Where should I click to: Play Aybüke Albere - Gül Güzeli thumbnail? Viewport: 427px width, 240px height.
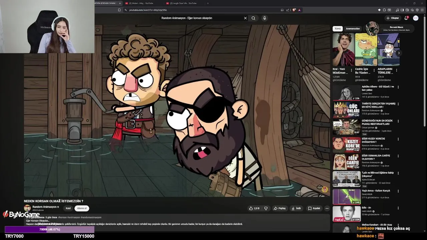click(x=346, y=93)
